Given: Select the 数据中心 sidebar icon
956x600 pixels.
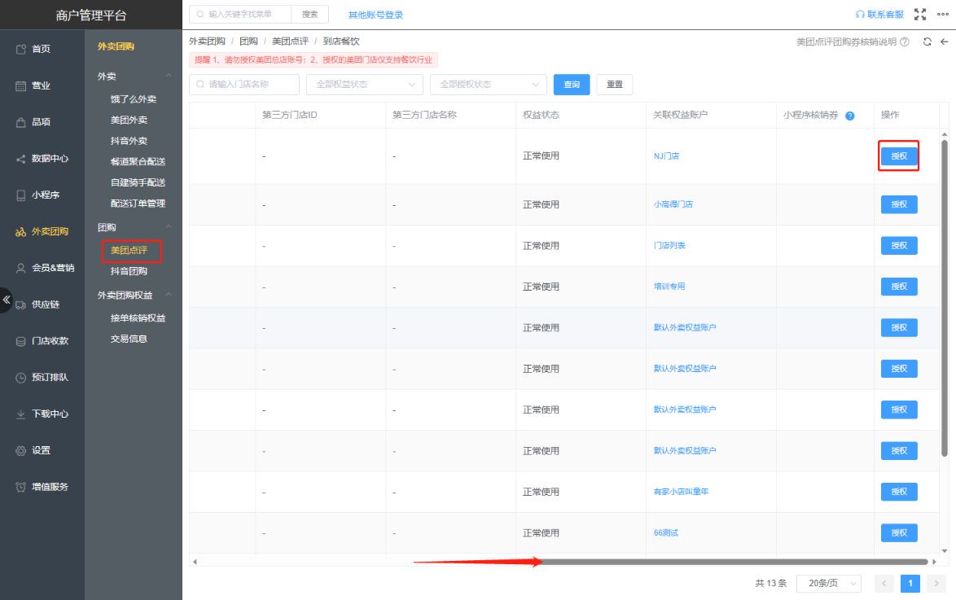Looking at the screenshot, I should (x=20, y=157).
